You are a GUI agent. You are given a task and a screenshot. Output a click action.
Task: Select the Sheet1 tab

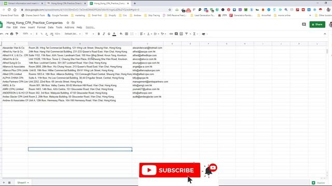[x=23, y=182]
